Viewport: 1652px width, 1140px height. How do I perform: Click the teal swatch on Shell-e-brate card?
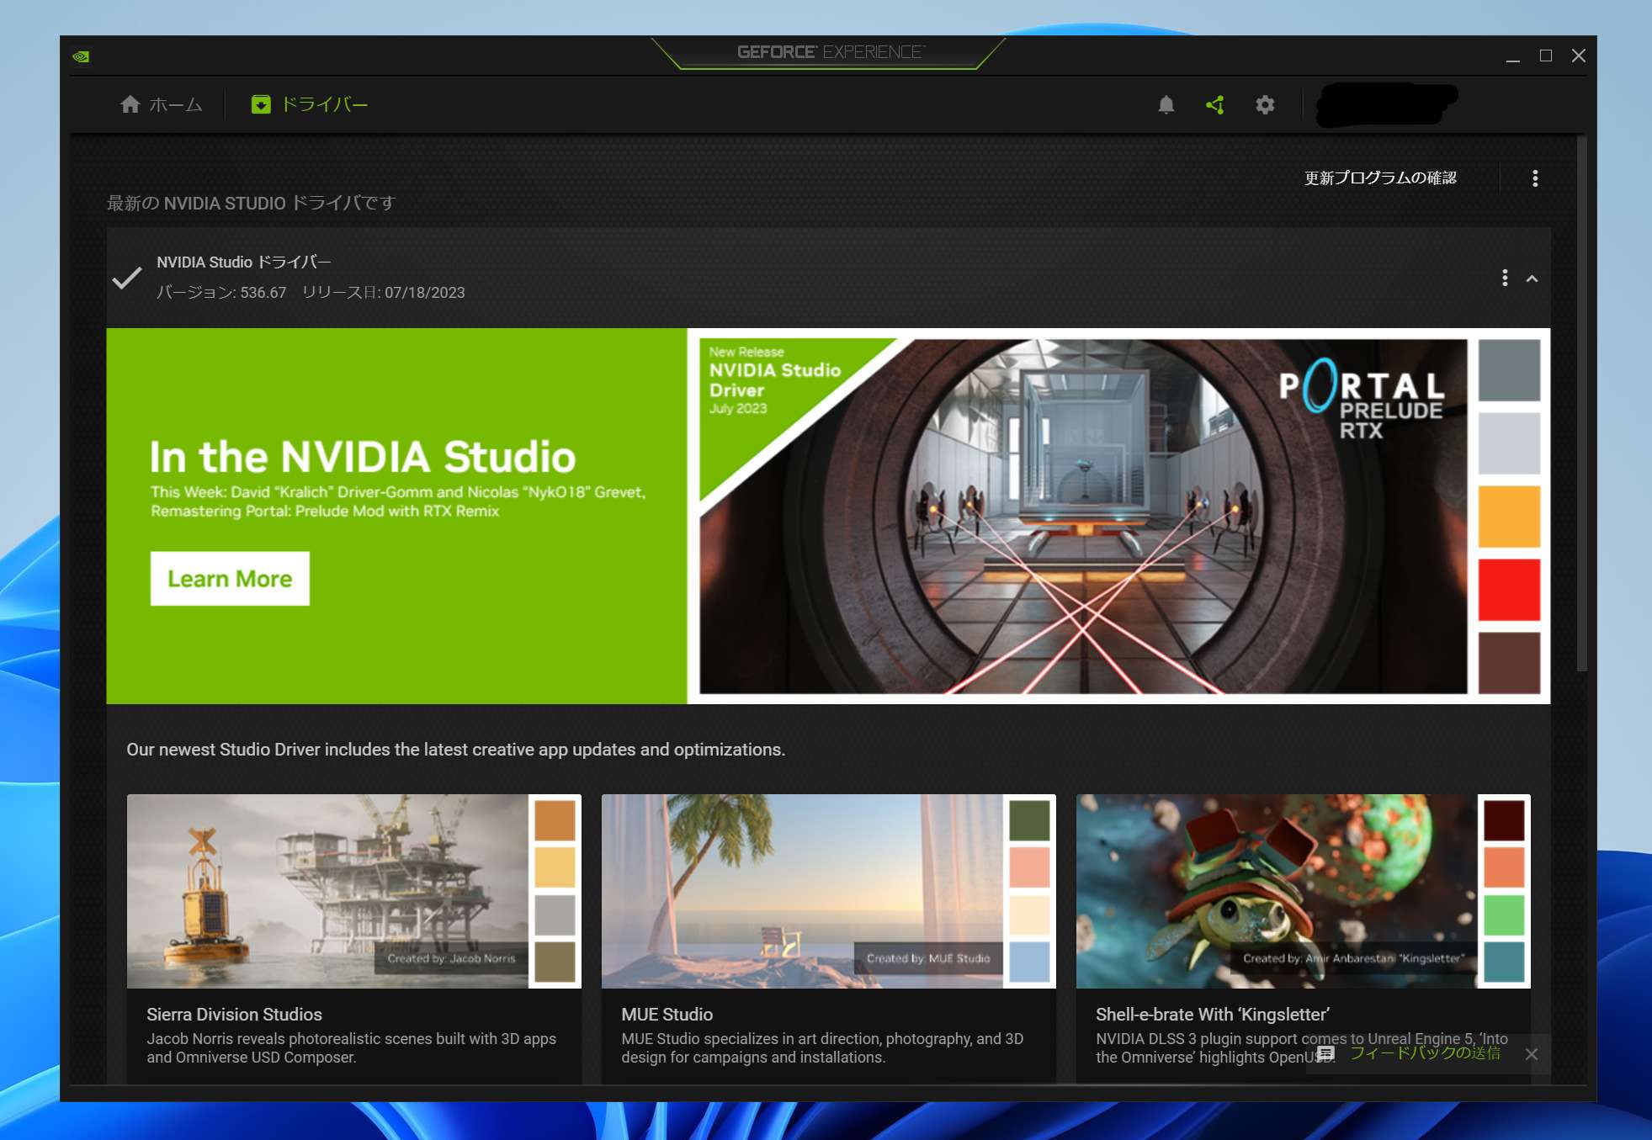point(1504,962)
